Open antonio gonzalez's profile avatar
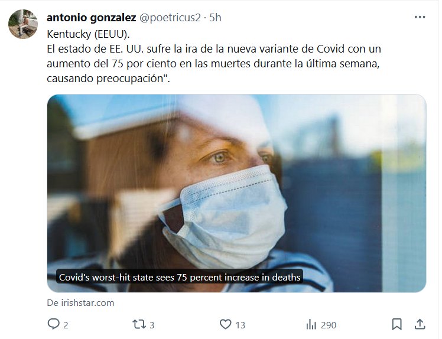Screen dimensions: 442x339 pyautogui.click(x=23, y=24)
